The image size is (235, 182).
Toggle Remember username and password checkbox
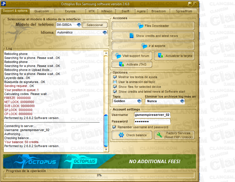114,127
